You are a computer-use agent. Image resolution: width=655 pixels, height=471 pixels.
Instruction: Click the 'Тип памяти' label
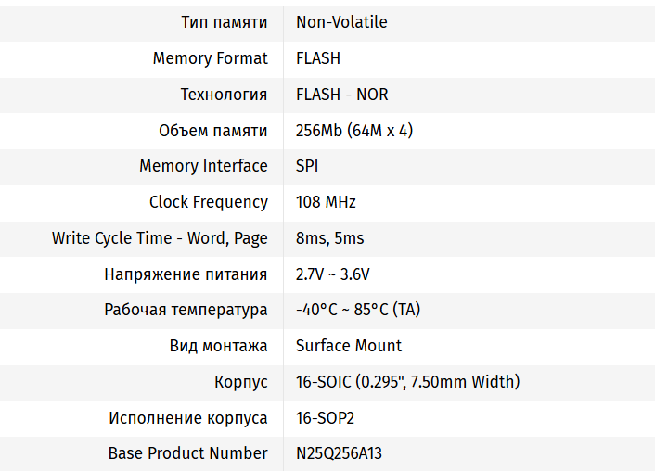click(x=225, y=22)
